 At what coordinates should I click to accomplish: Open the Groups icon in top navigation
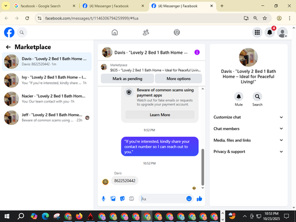[176, 33]
